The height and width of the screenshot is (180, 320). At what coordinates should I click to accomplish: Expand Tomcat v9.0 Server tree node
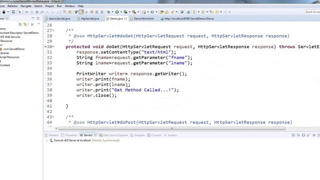[x=46, y=140]
